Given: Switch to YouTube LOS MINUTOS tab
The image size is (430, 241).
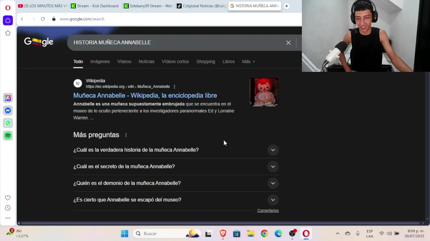Looking at the screenshot, I should click(x=43, y=6).
